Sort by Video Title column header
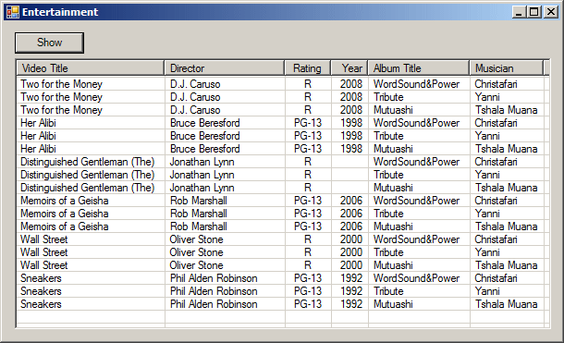 [91, 68]
